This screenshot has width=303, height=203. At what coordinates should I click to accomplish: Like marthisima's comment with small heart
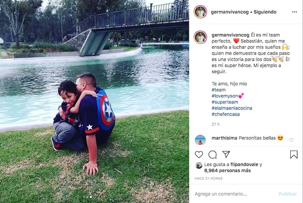[291, 140]
